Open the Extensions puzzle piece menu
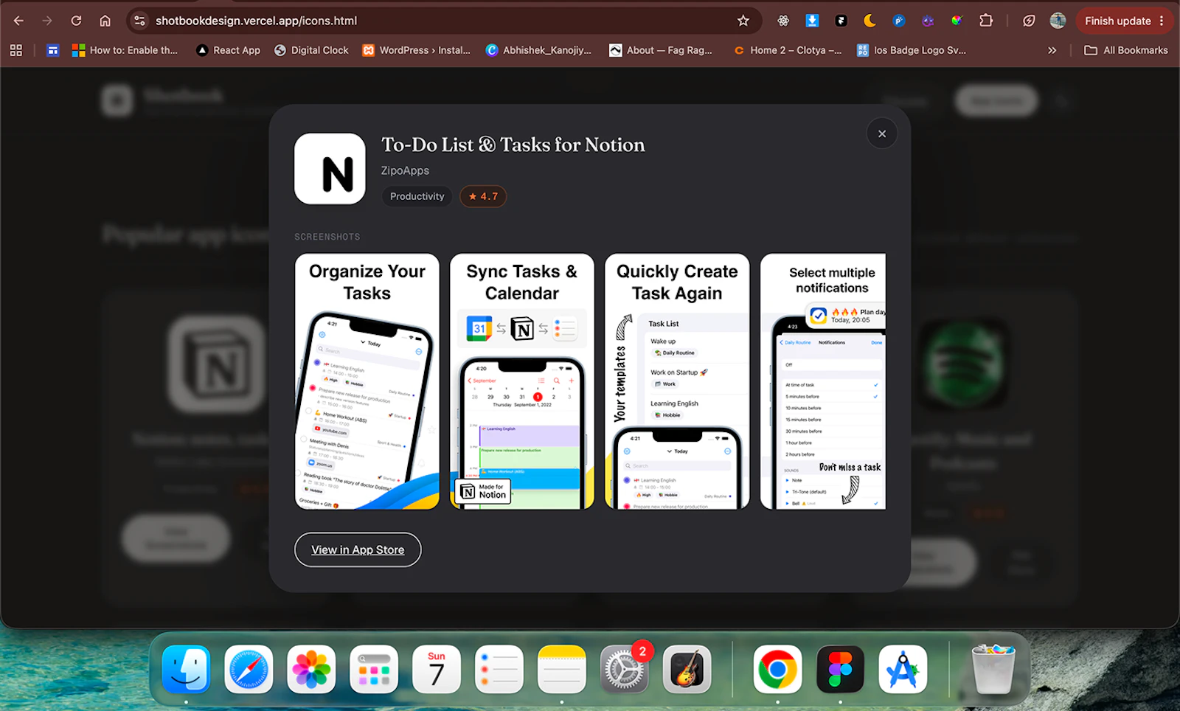 pyautogui.click(x=986, y=21)
